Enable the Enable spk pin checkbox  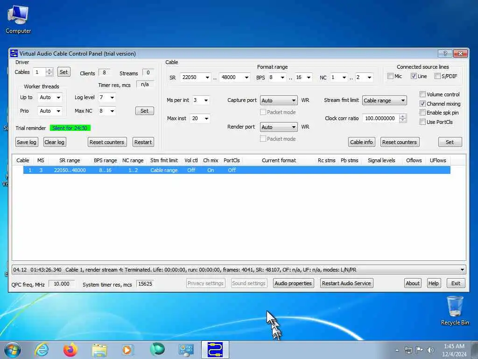422,113
